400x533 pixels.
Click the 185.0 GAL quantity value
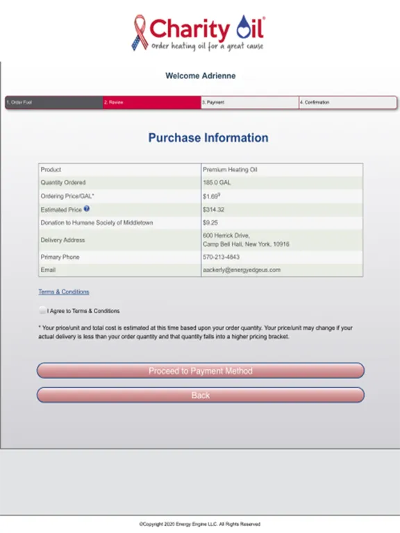217,183
